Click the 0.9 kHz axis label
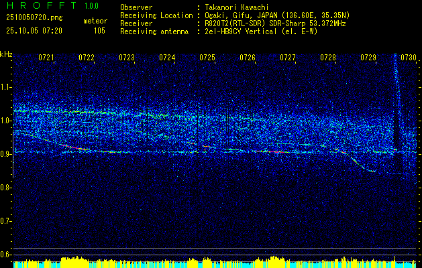This screenshot has width=422, height=268. 7,154
